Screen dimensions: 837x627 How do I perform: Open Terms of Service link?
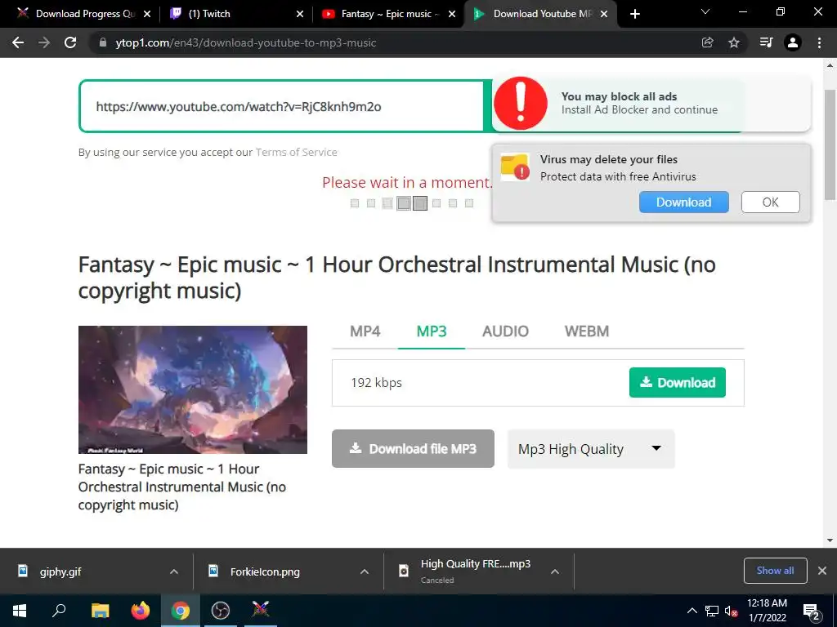(x=296, y=153)
